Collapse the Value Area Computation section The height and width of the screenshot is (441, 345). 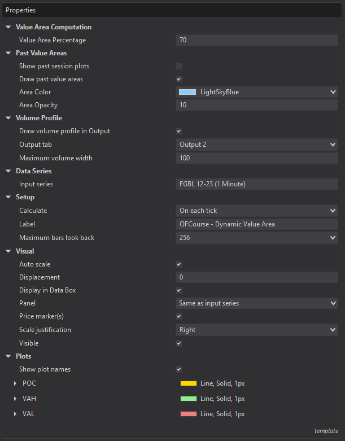click(8, 27)
